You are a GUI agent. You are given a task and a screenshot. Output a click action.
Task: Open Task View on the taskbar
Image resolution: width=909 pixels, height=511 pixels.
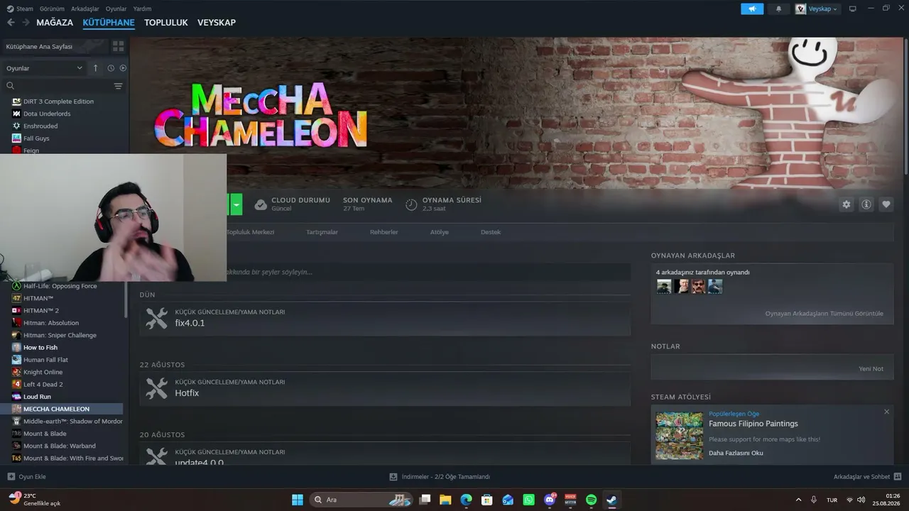425,500
